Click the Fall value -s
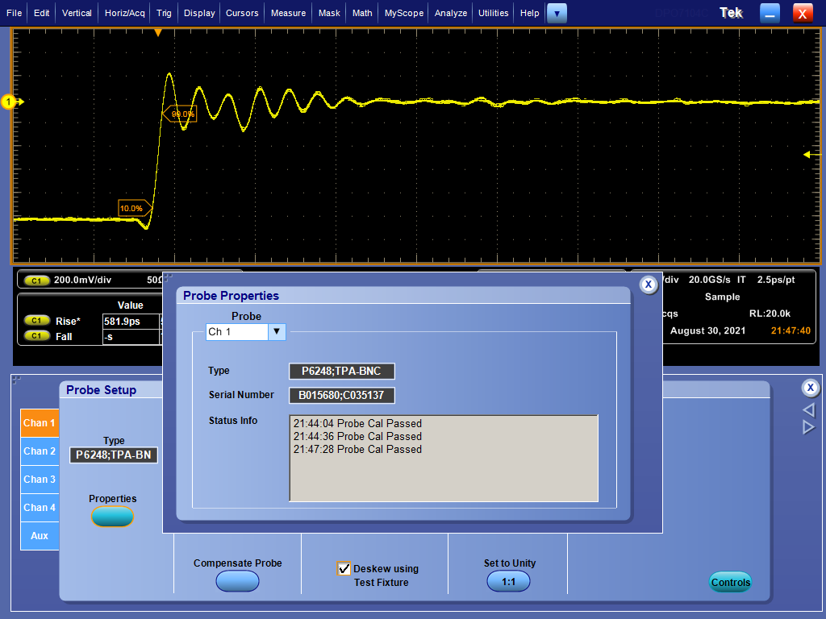The width and height of the screenshot is (826, 619). (x=131, y=337)
